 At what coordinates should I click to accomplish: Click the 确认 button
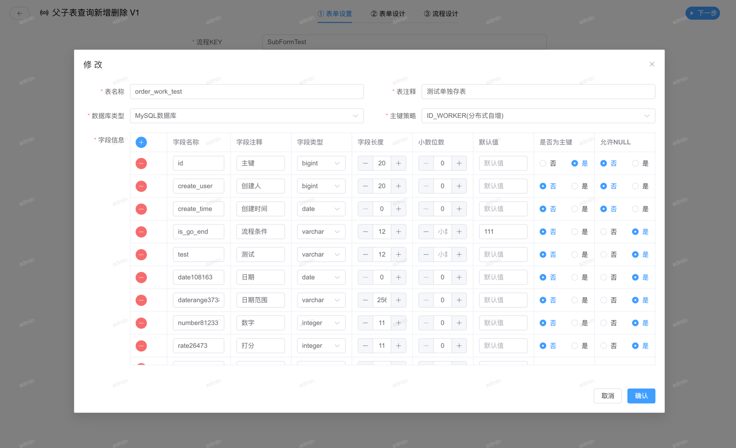[641, 396]
